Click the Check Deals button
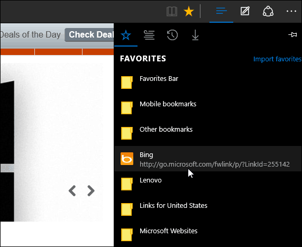Viewport: 302px width, 247px height. [89, 35]
